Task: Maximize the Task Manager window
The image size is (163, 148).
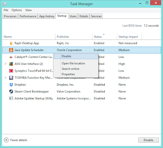Action: point(147,3)
